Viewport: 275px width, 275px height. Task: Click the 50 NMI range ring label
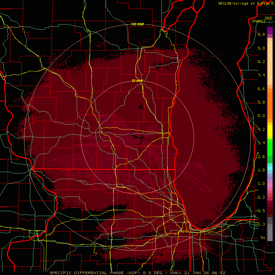[137, 81]
